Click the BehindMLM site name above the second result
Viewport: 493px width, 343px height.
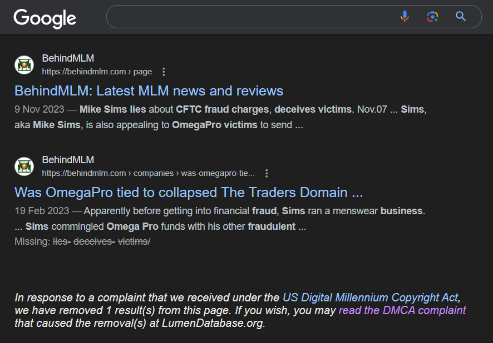pos(68,160)
